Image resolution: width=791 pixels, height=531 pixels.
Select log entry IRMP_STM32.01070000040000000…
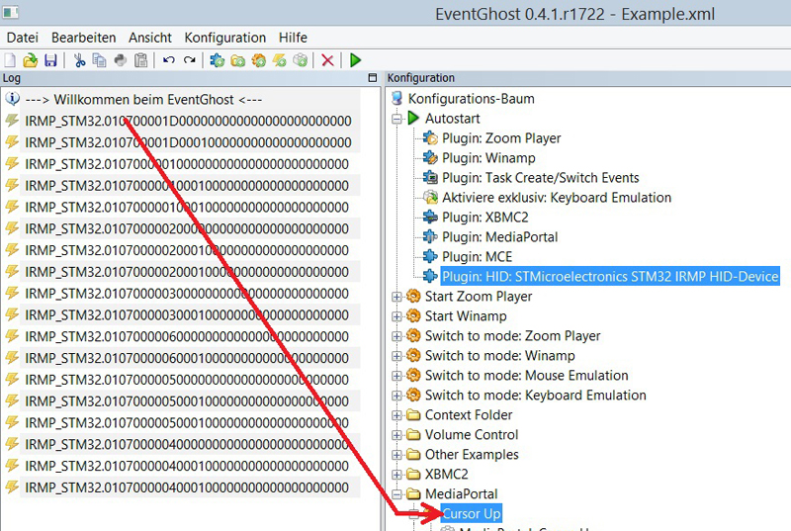pos(187,444)
